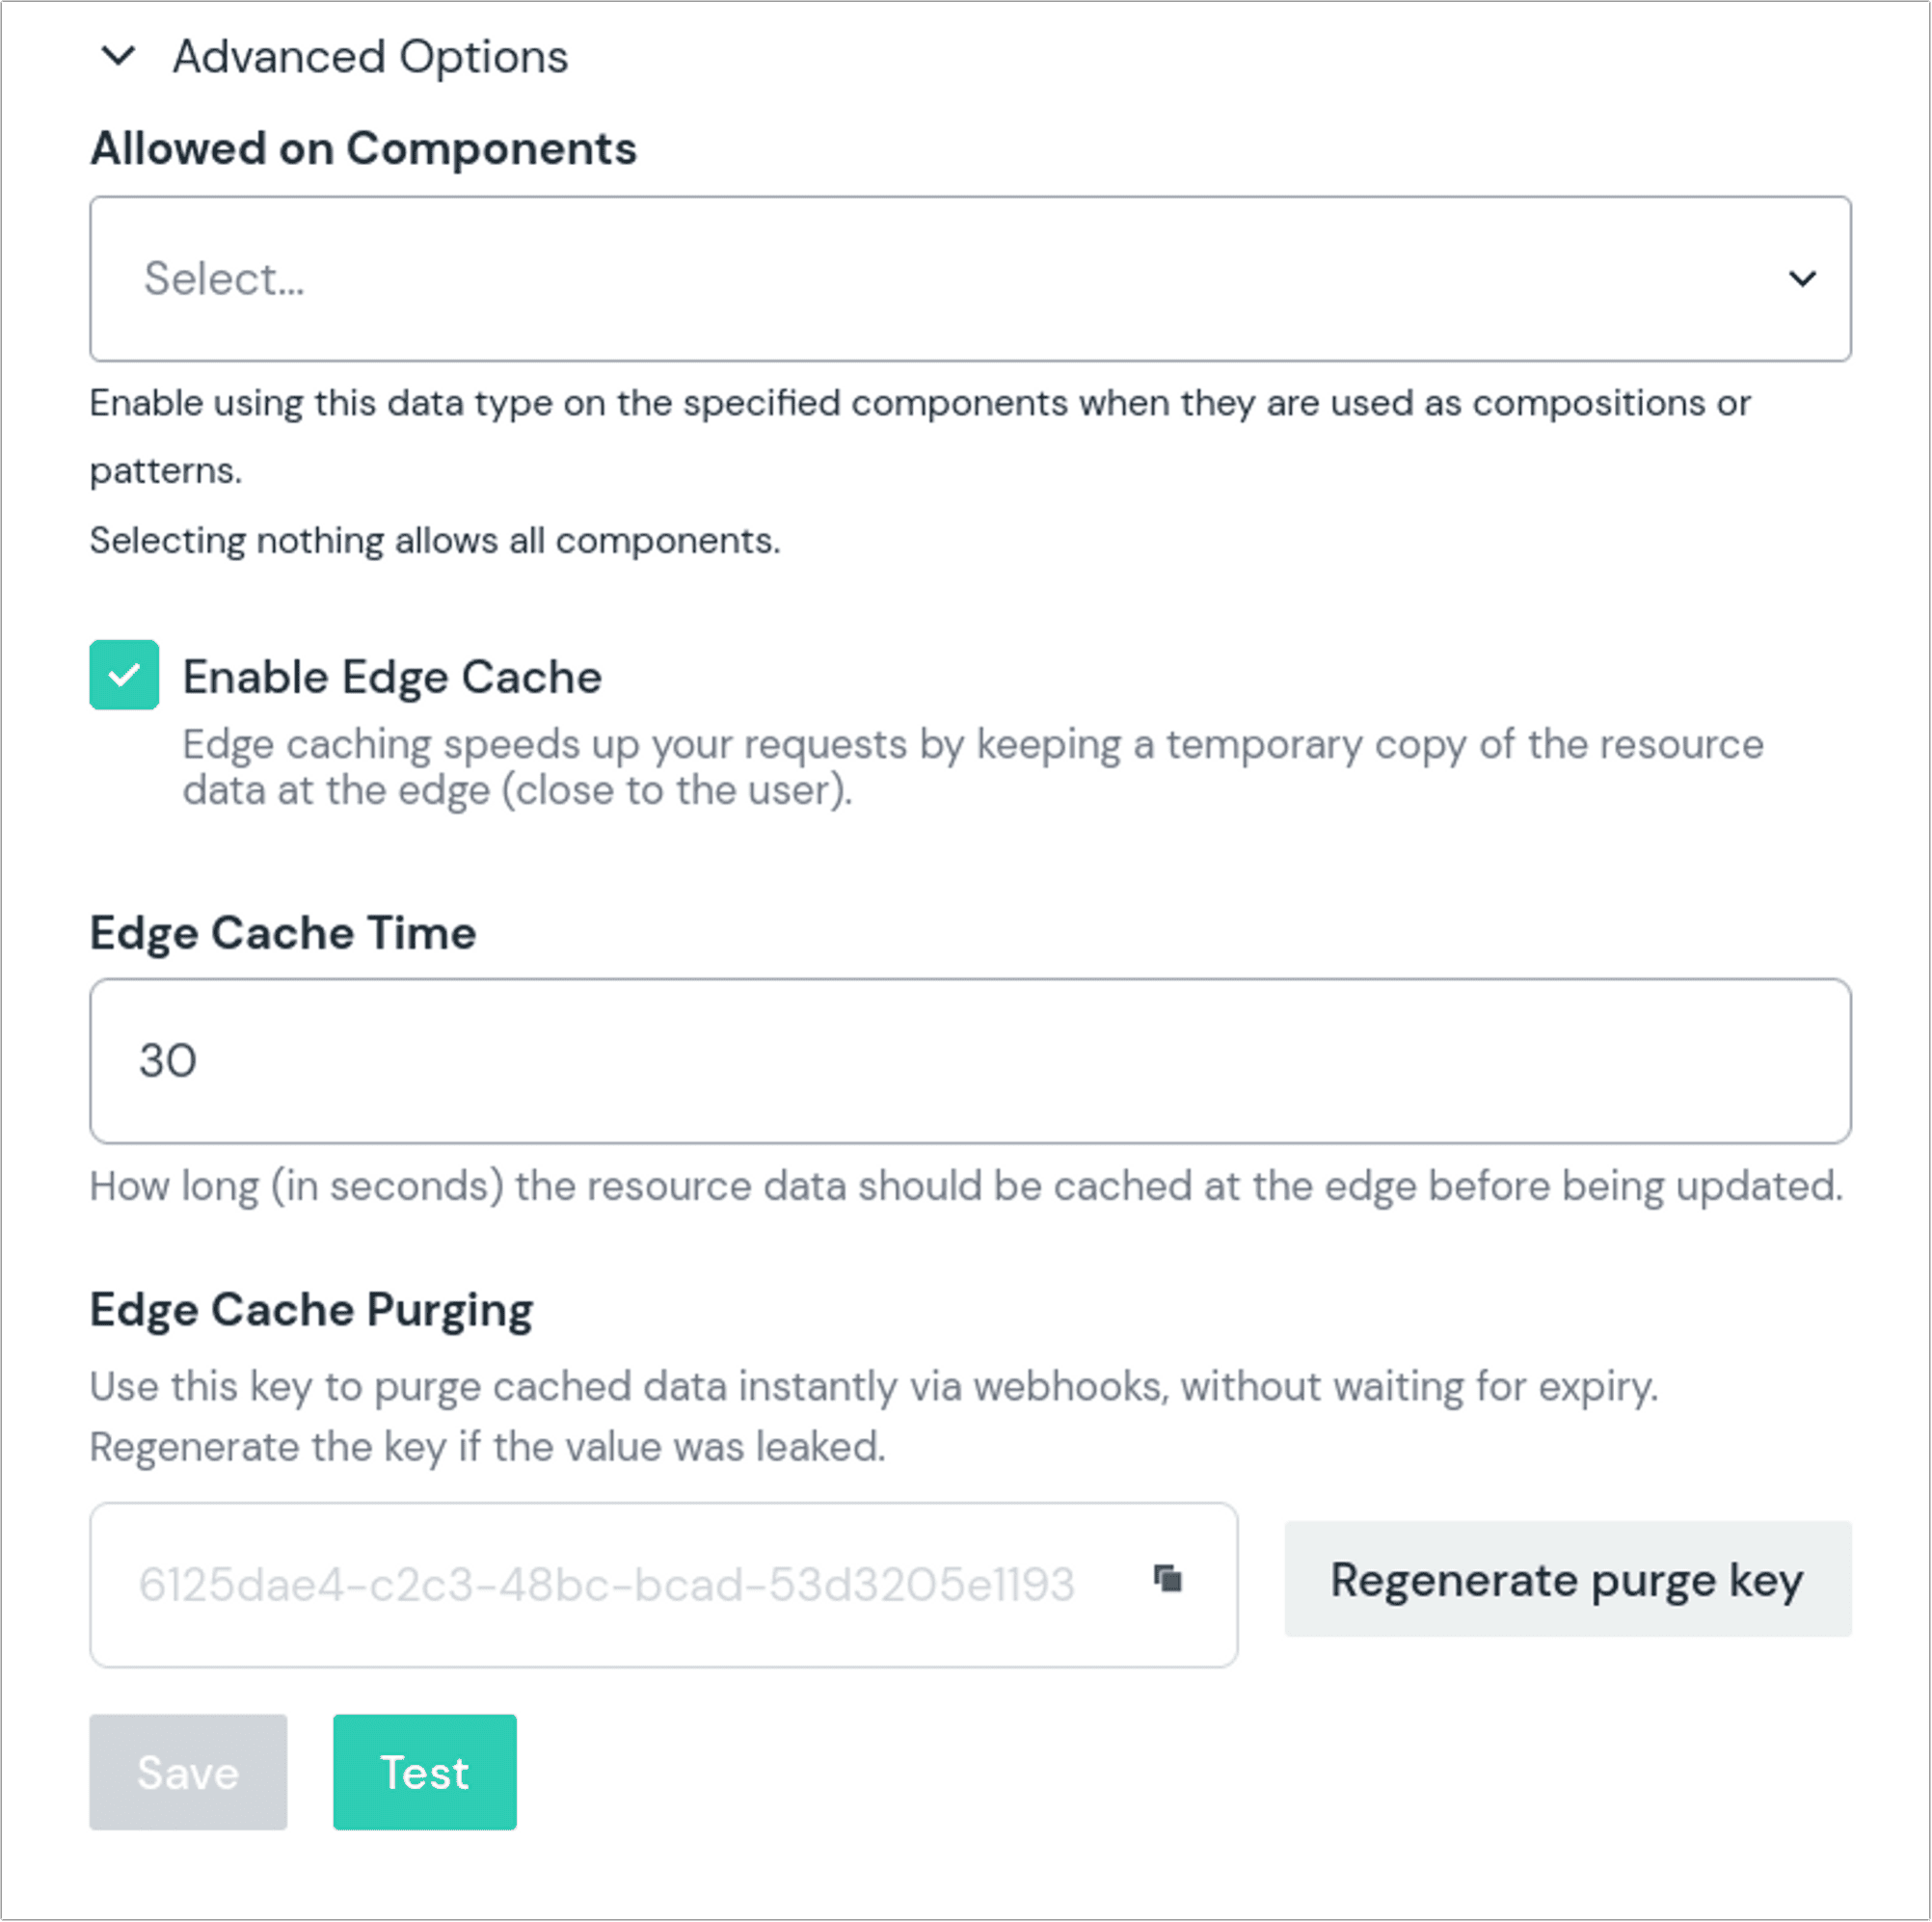Copy the purge key to clipboard
This screenshot has height=1922, width=1932.
[x=1168, y=1579]
